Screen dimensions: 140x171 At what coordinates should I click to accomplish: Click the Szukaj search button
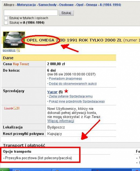point(66,13)
